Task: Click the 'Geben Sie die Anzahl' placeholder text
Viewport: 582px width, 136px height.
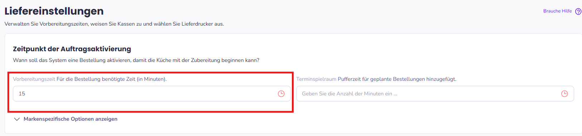Action: click(349, 94)
